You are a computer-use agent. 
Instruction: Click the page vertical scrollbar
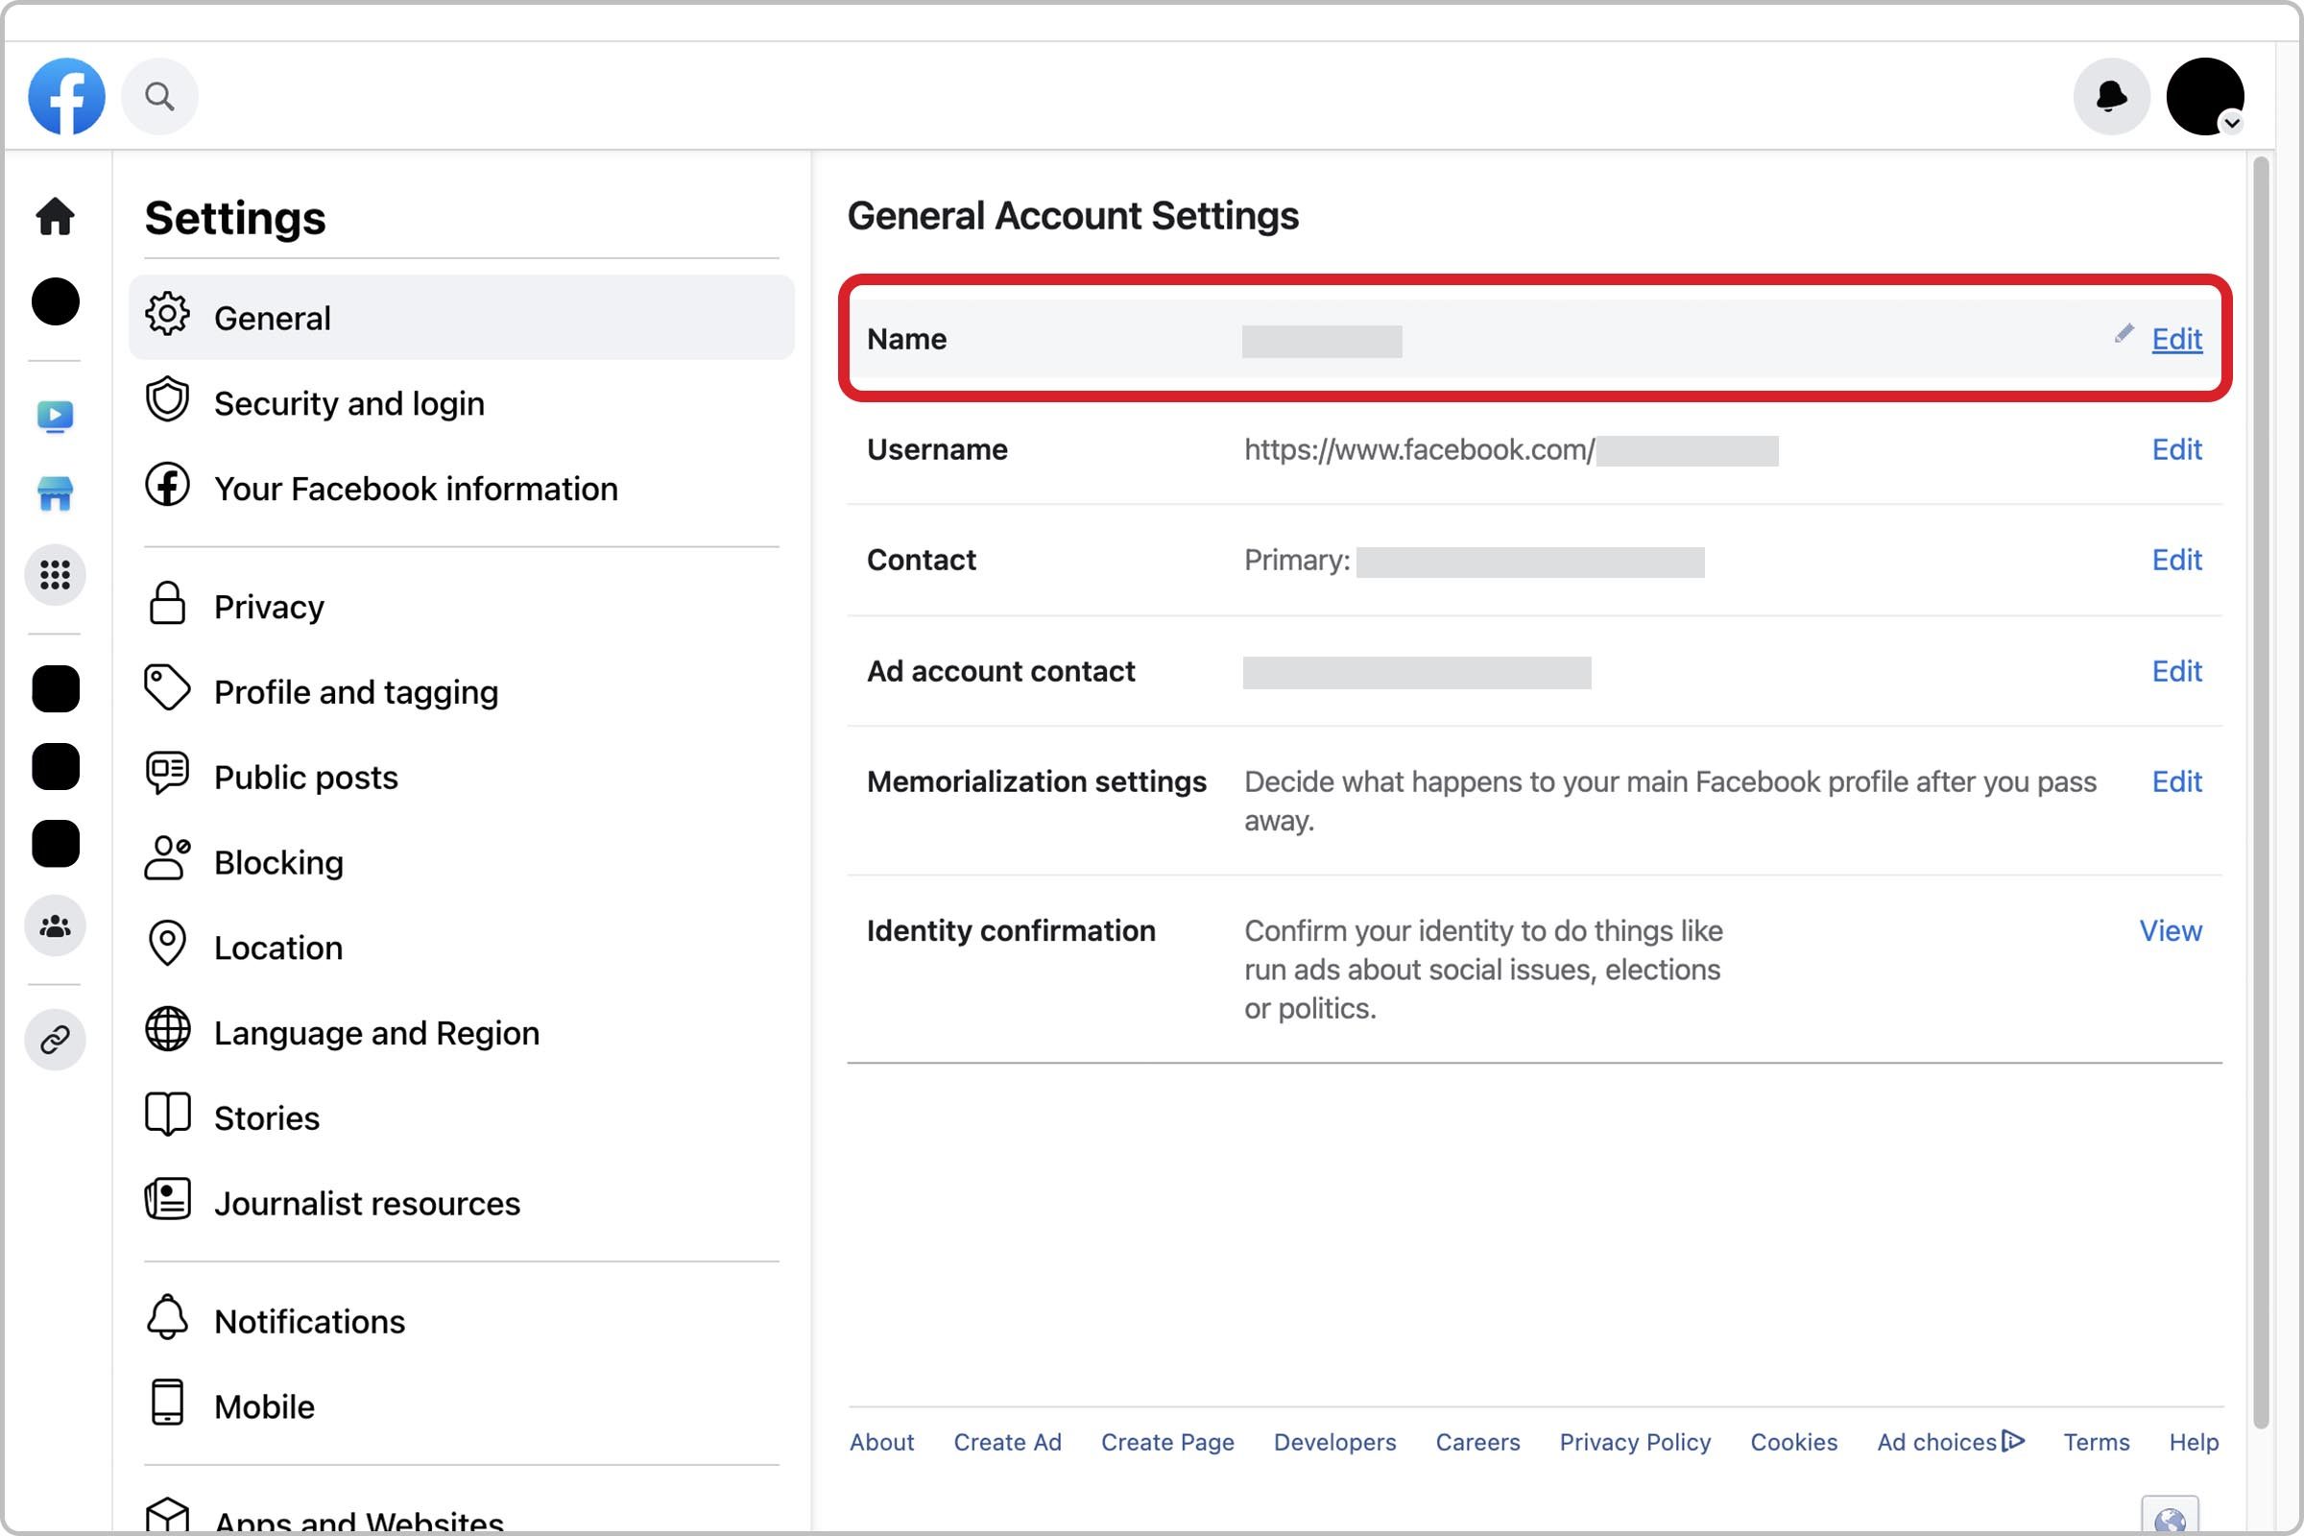pos(2261,791)
